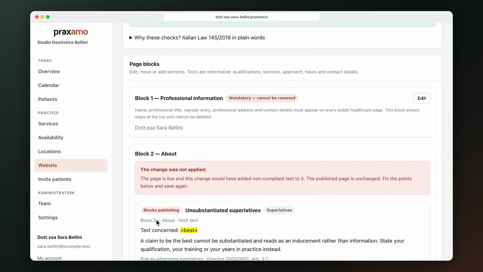Click 'Dott.ssa Sara Bellini' in Block 1
This screenshot has height=272, width=483.
click(159, 128)
